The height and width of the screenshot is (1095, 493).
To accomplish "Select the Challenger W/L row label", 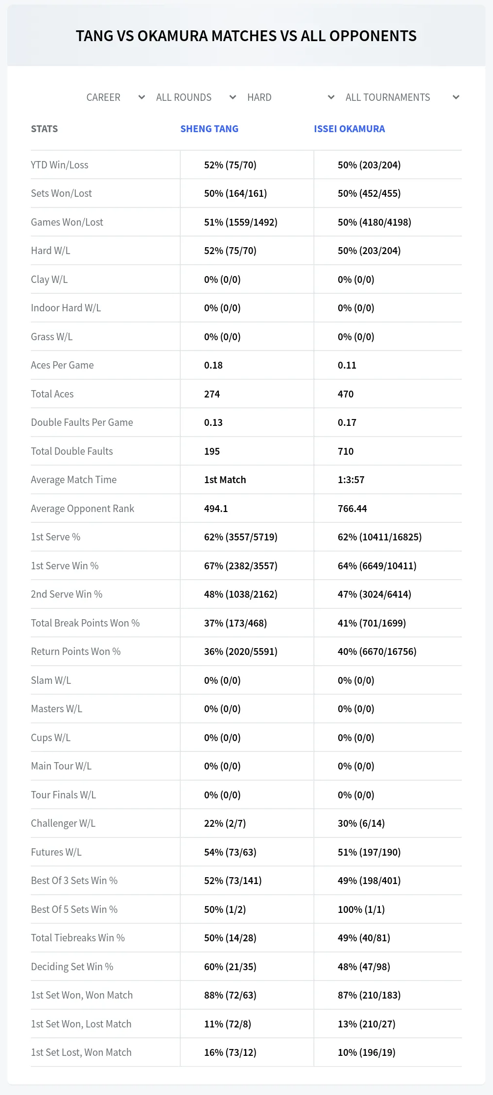I will point(63,823).
